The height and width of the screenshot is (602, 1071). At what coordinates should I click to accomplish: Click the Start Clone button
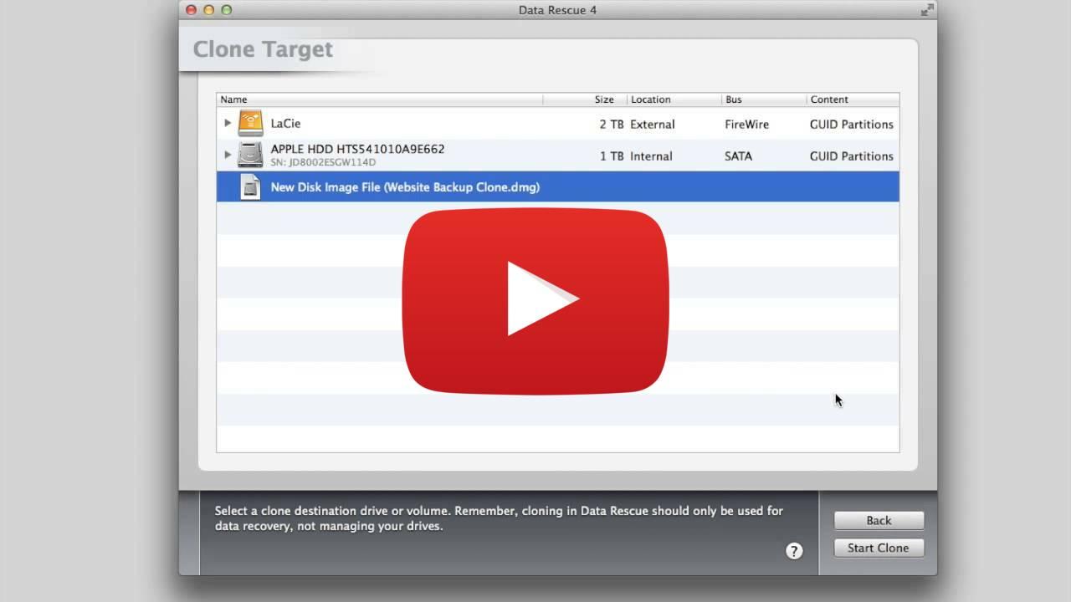879,548
